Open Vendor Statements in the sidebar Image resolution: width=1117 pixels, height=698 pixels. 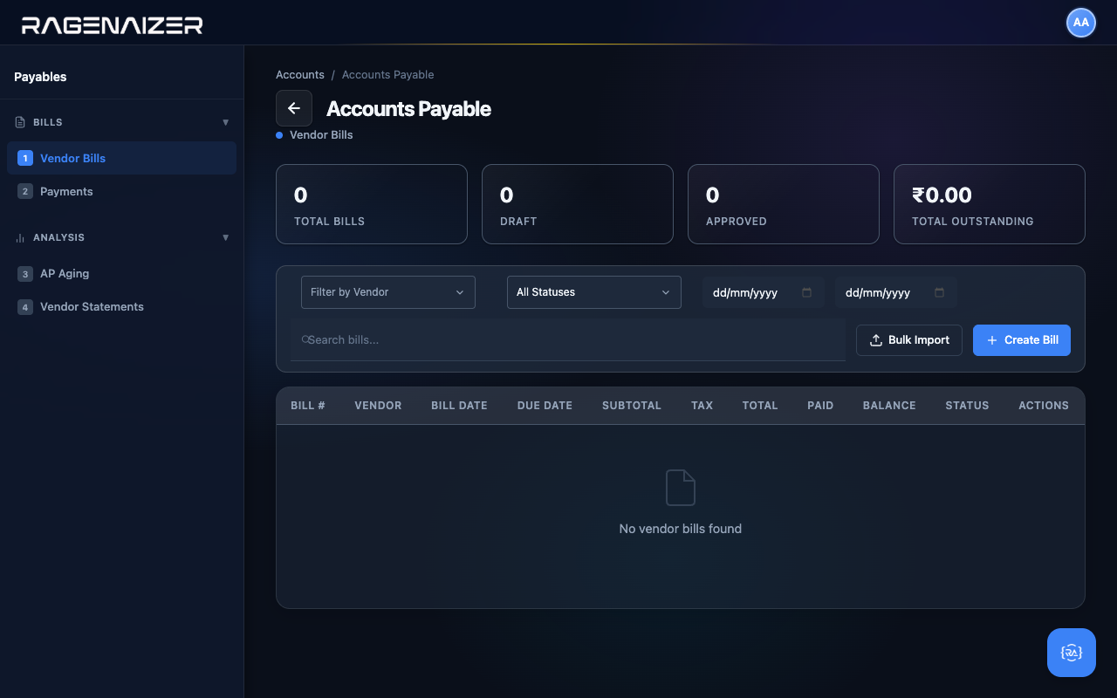point(121,306)
